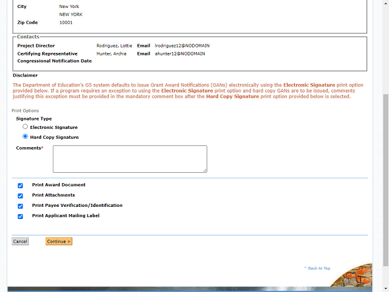Uncheck the Print Award Document checkbox
Screen dimensions: 389x292
click(x=20, y=186)
